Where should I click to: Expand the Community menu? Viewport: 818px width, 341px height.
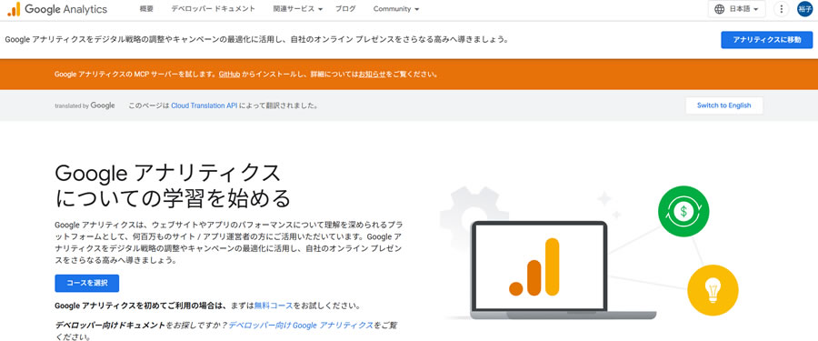tap(396, 9)
